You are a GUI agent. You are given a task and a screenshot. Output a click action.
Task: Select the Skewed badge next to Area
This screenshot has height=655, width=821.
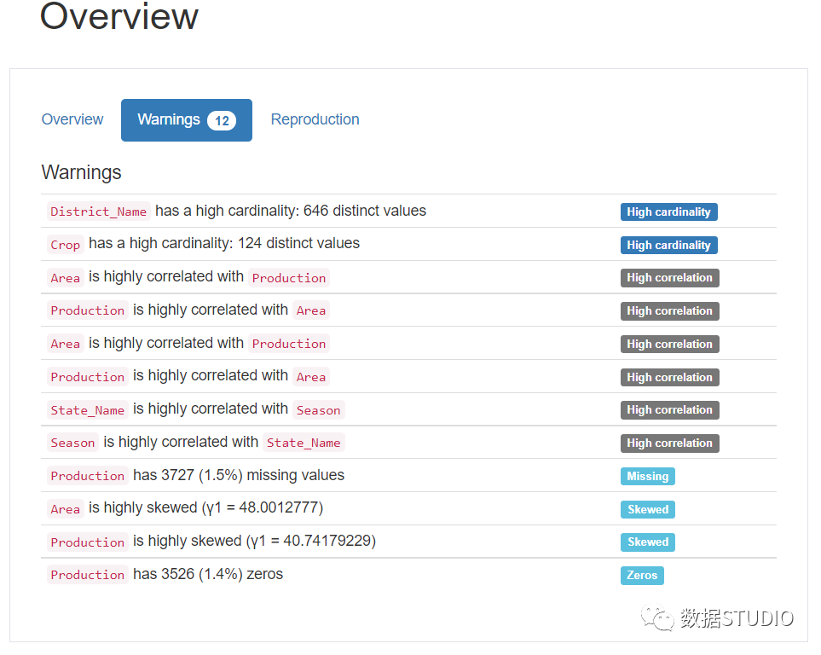647,509
